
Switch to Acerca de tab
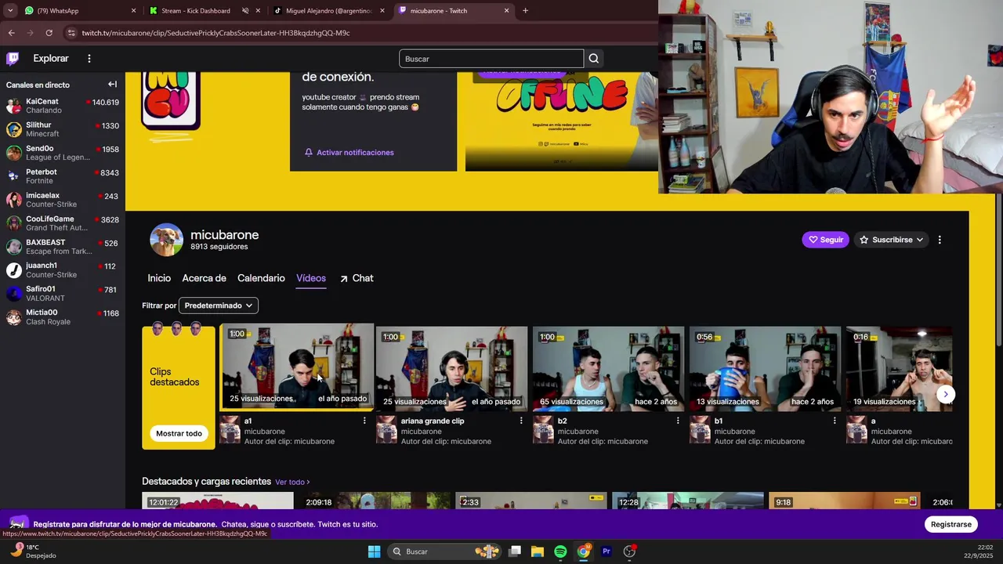coord(204,278)
